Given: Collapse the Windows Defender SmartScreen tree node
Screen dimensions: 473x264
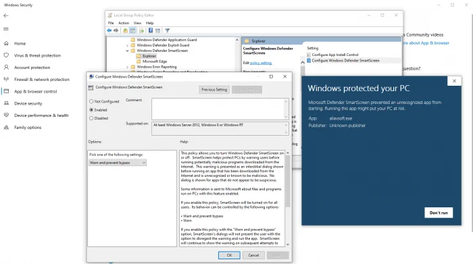Looking at the screenshot, I should (x=127, y=51).
